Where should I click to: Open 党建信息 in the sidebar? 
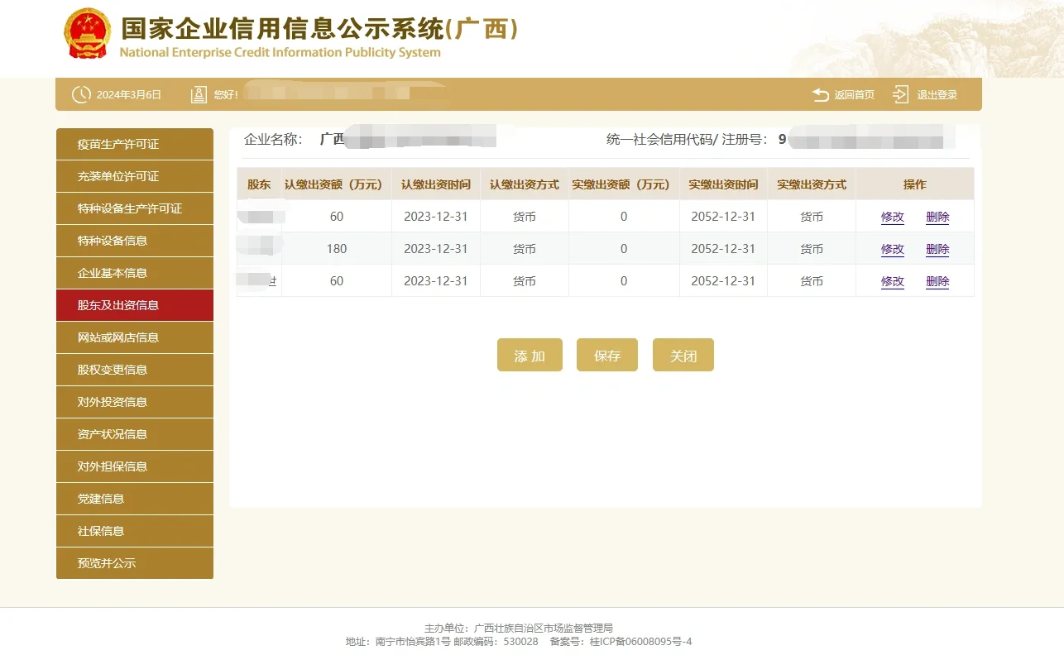point(135,499)
